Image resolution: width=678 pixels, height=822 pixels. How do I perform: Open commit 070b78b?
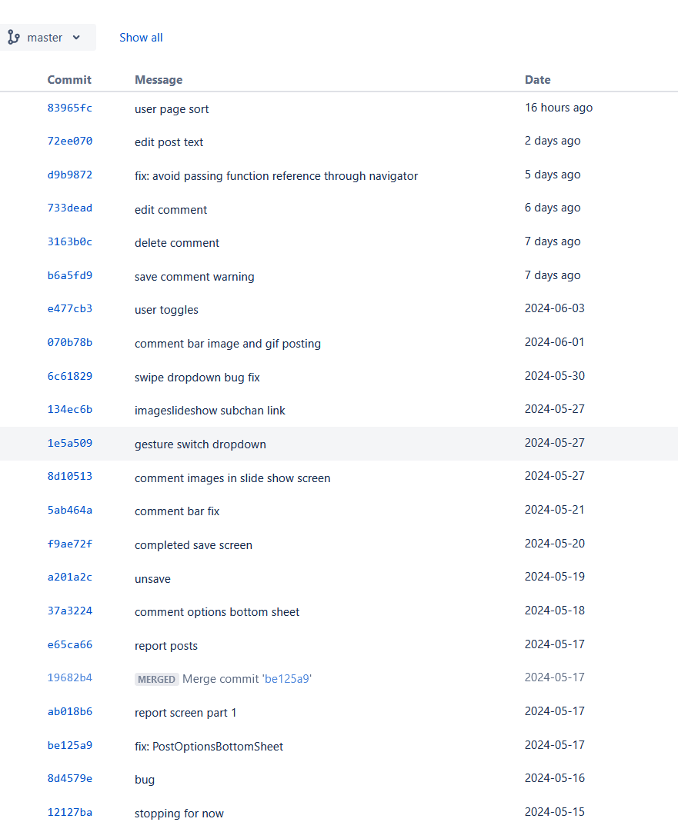[x=70, y=342]
